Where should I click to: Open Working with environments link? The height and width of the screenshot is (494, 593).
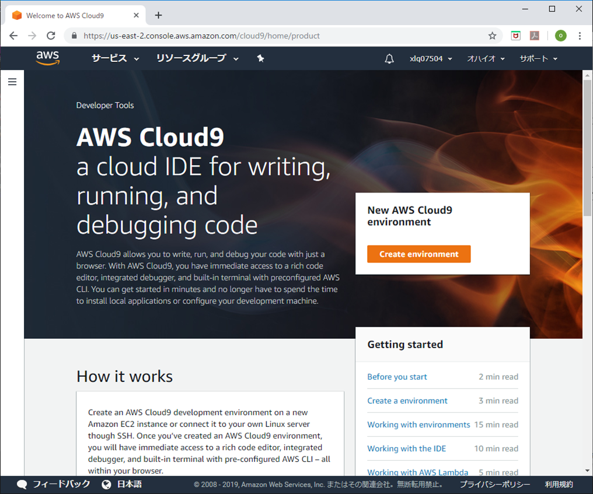click(418, 425)
